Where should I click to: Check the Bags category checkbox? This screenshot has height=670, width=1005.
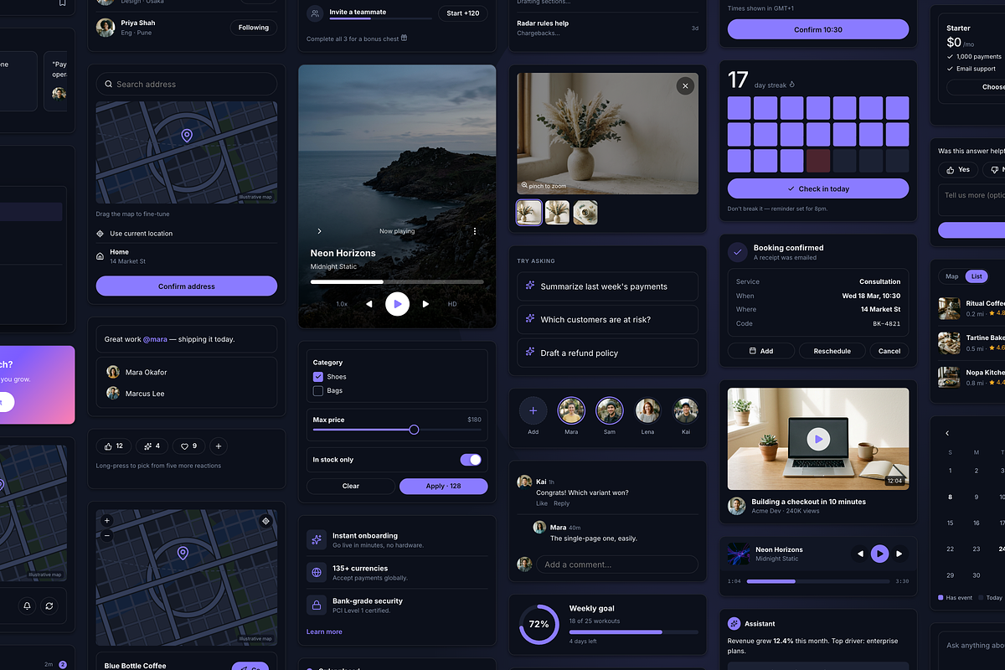[318, 391]
